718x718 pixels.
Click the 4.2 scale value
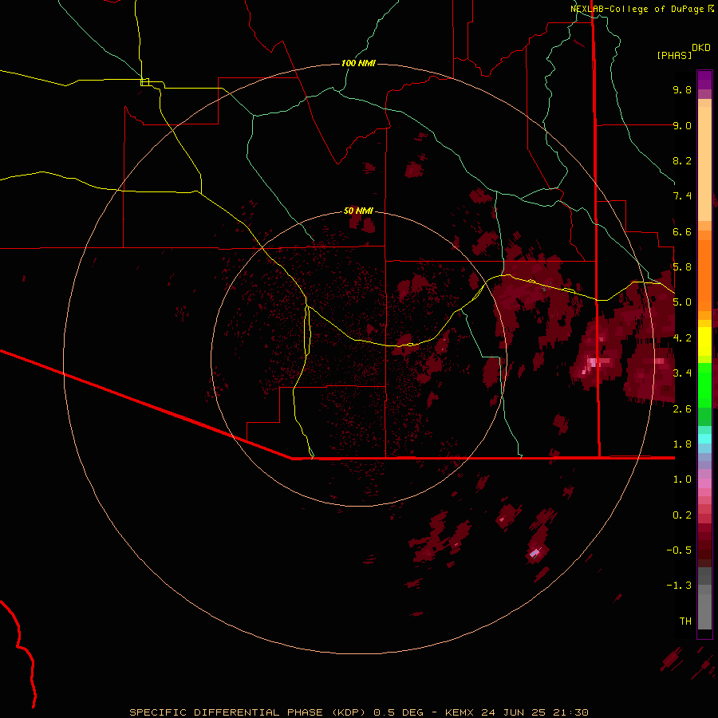tap(682, 338)
